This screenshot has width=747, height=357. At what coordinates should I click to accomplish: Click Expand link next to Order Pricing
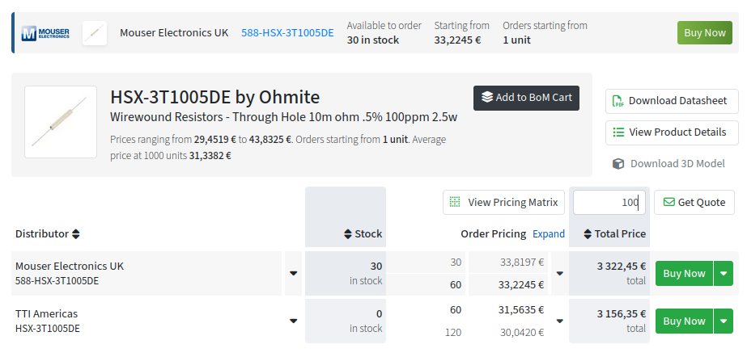549,234
